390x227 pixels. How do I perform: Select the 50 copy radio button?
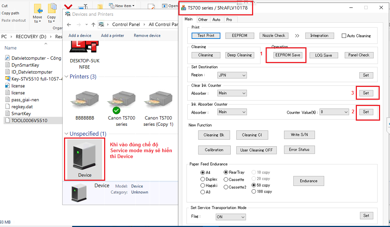pyautogui.click(x=254, y=185)
